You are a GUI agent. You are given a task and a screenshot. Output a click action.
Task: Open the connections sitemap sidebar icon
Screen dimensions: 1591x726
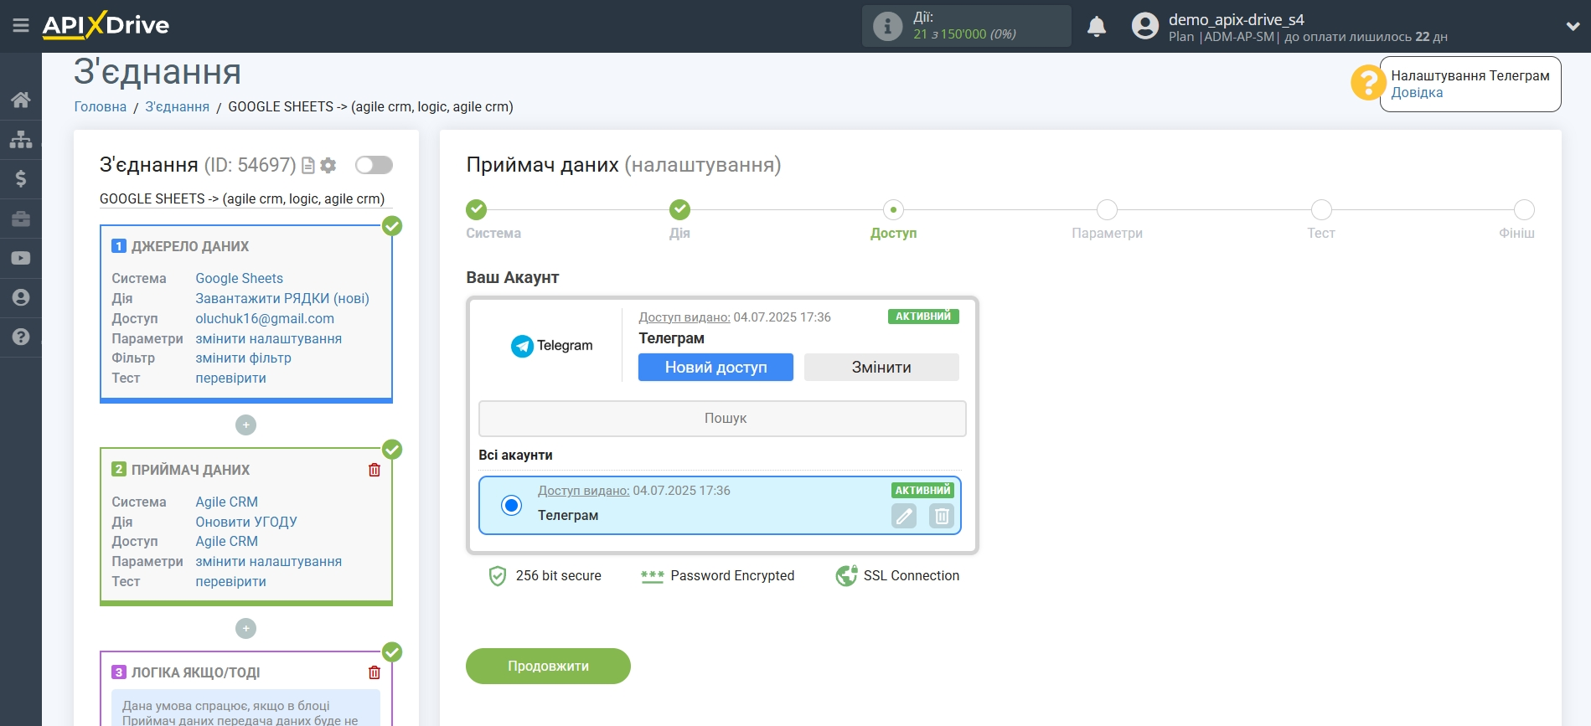pyautogui.click(x=21, y=139)
